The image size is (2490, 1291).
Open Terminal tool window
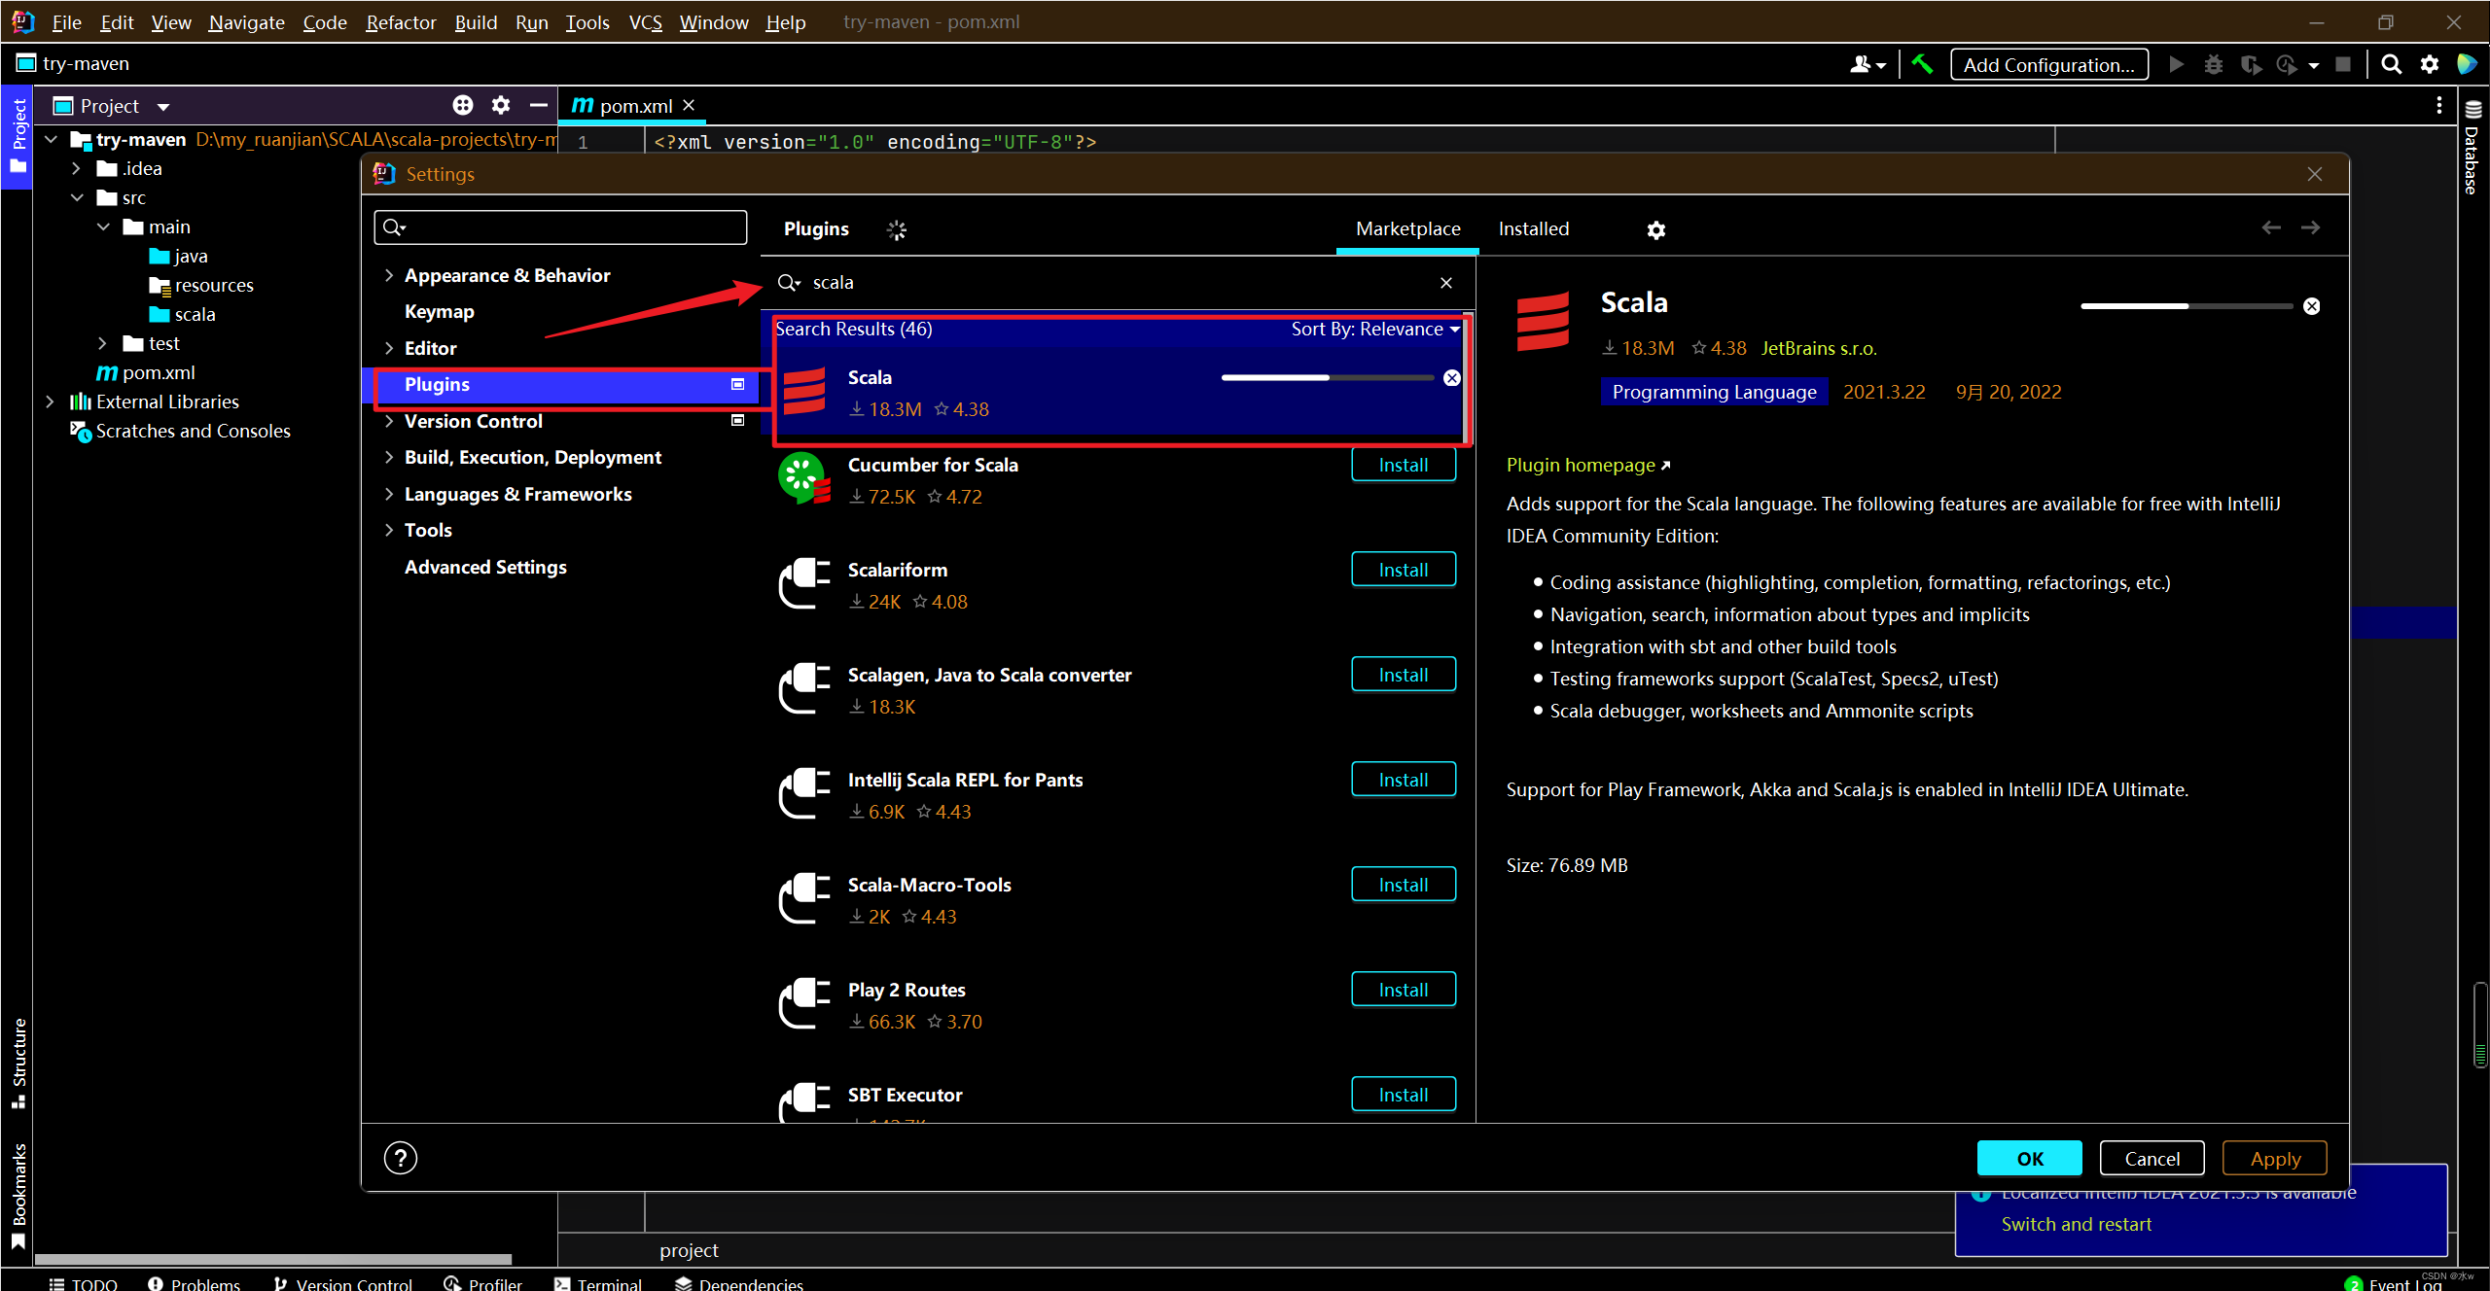point(598,1283)
